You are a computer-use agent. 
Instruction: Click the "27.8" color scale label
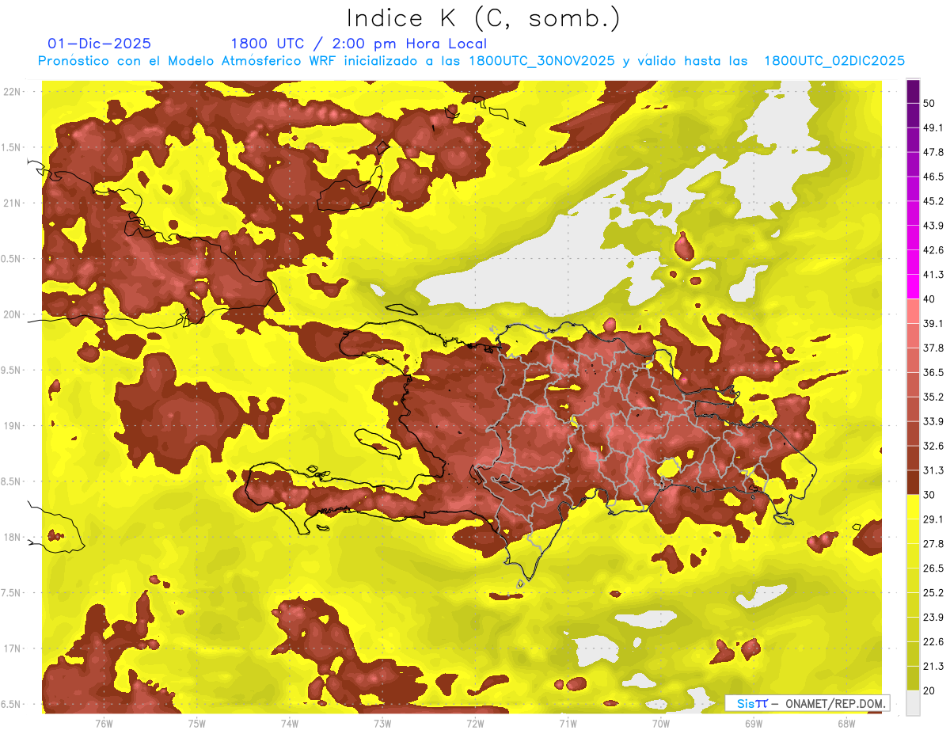(933, 544)
